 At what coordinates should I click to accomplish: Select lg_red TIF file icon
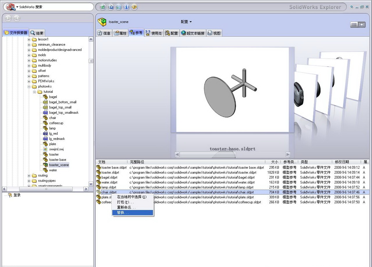[x=45, y=133]
